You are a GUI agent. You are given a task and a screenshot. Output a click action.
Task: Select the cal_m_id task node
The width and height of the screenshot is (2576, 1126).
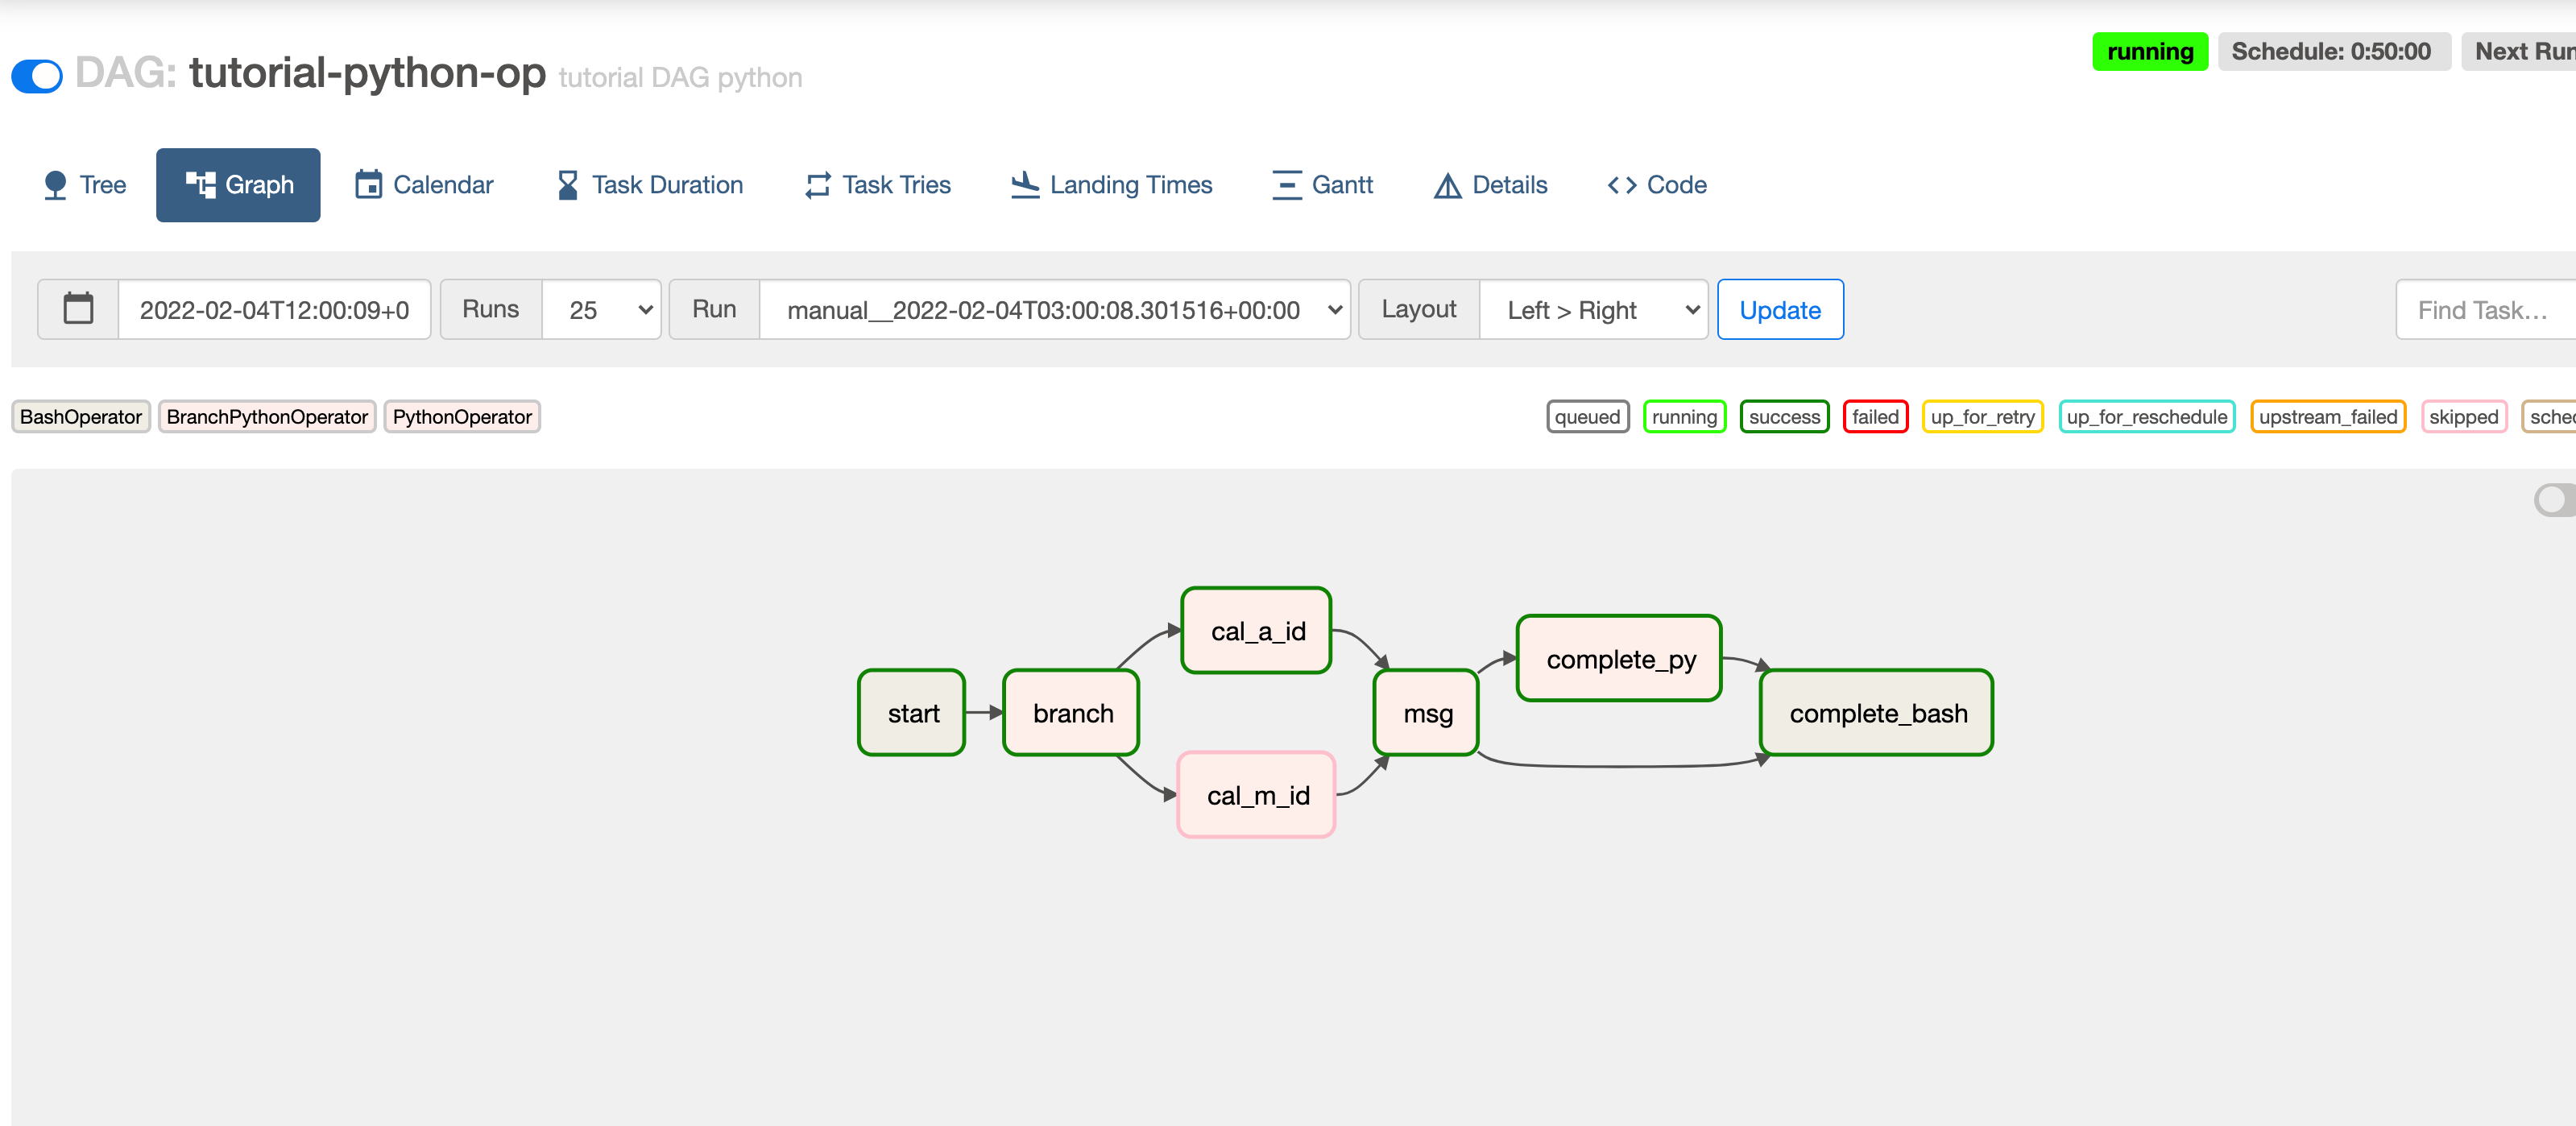tap(1256, 795)
